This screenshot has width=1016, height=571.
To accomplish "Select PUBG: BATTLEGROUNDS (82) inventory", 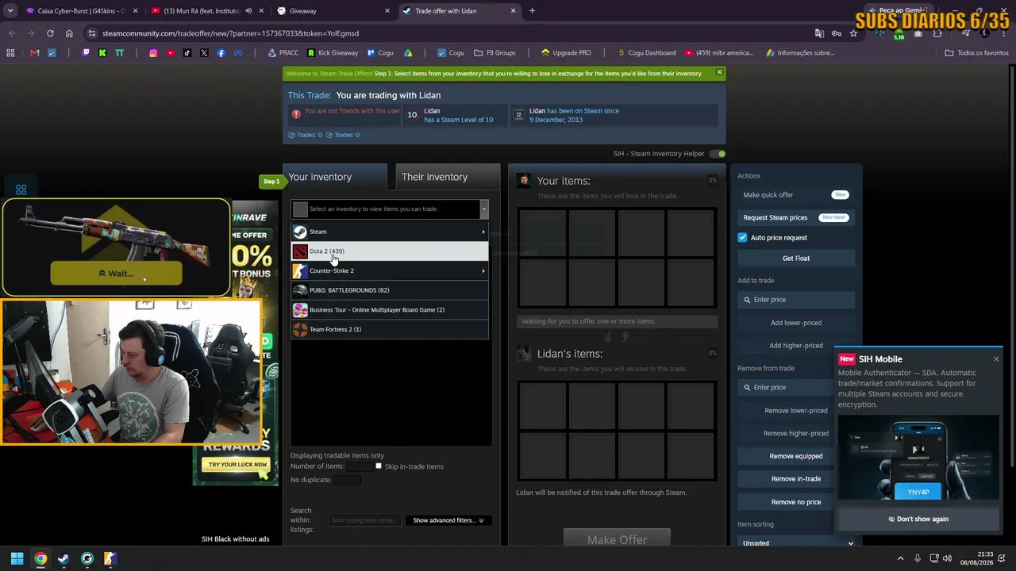I will [389, 290].
